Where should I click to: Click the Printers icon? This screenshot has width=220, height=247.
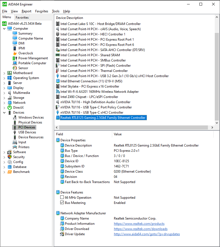coord(15,147)
